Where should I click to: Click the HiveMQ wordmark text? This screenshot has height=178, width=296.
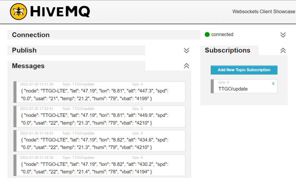pyautogui.click(x=60, y=12)
